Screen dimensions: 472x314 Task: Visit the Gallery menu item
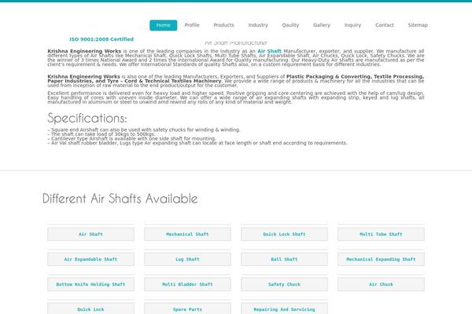[322, 25]
